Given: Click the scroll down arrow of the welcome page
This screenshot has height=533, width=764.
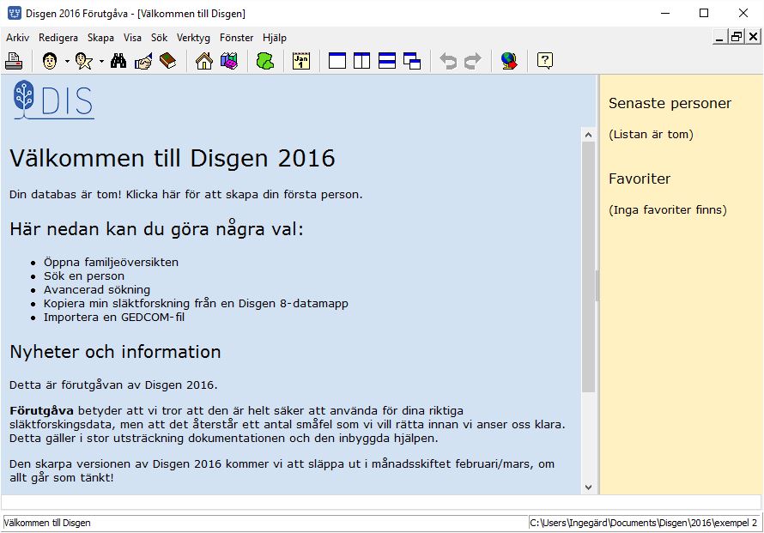Looking at the screenshot, I should click(x=588, y=488).
